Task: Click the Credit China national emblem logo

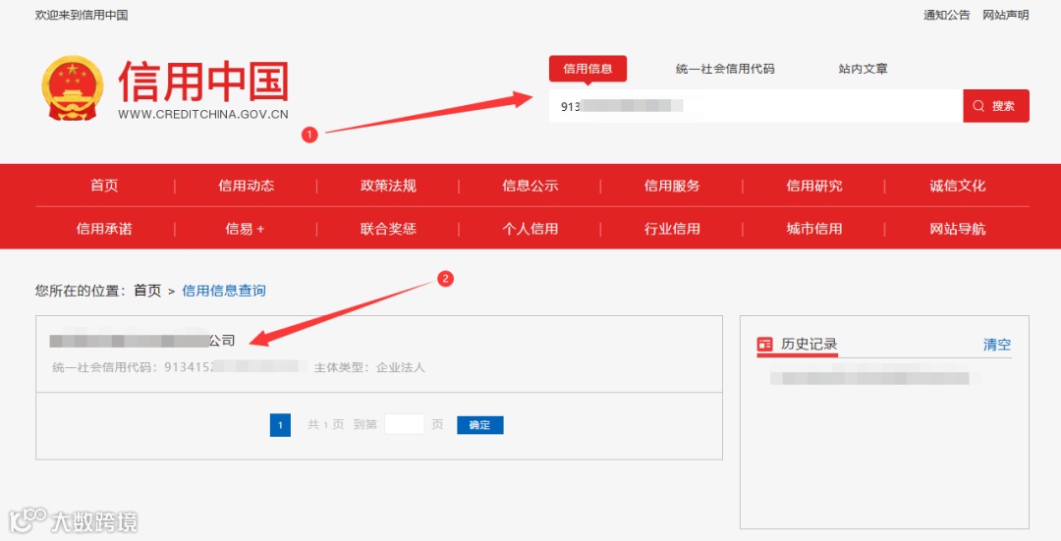Action: tap(73, 88)
